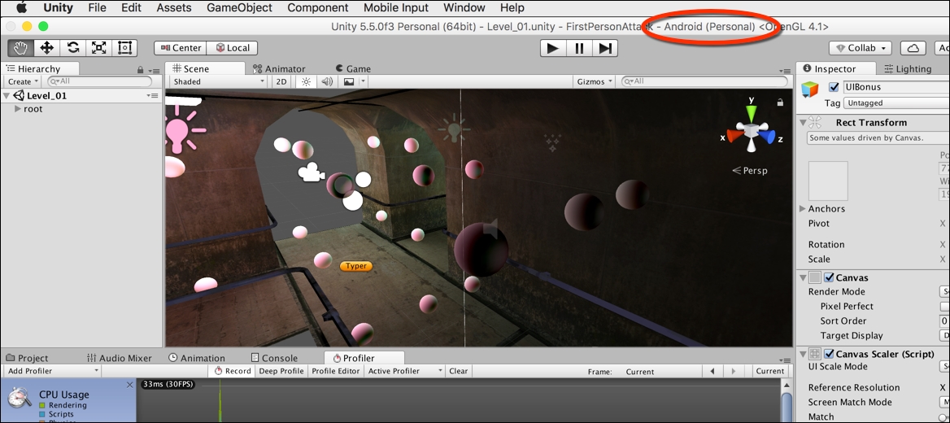
Task: Click the Apple menu
Action: pyautogui.click(x=21, y=8)
